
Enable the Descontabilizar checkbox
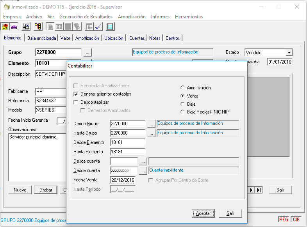pos(76,102)
